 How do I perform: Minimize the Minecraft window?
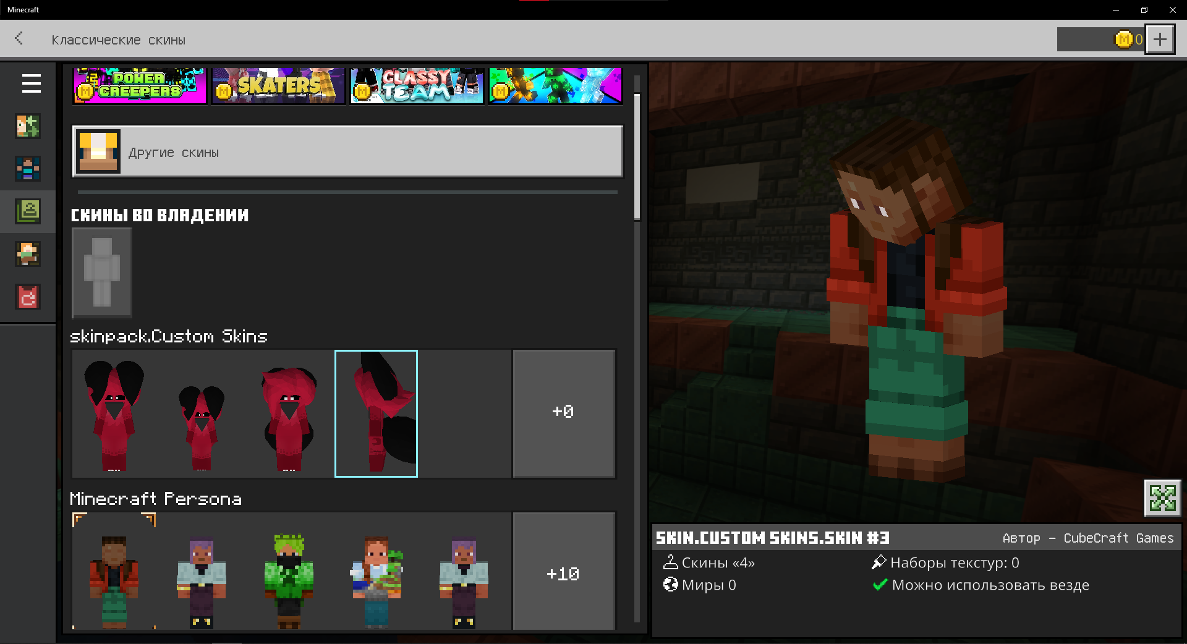click(x=1116, y=10)
